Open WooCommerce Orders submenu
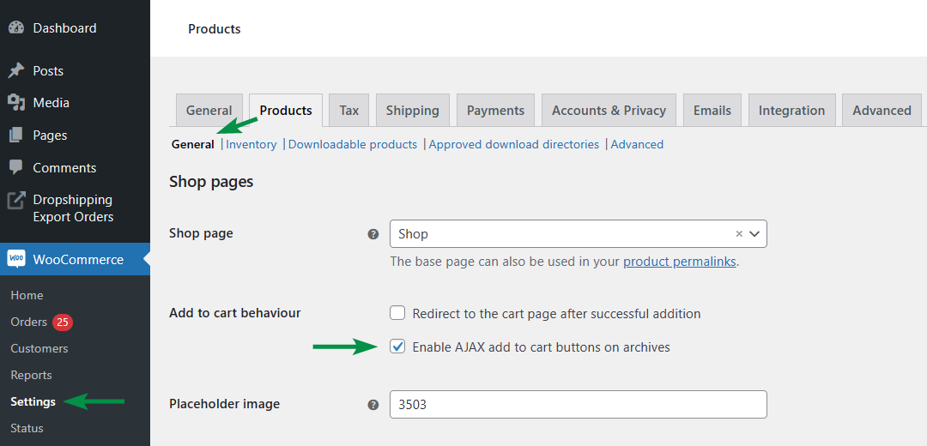927x446 pixels. point(28,322)
